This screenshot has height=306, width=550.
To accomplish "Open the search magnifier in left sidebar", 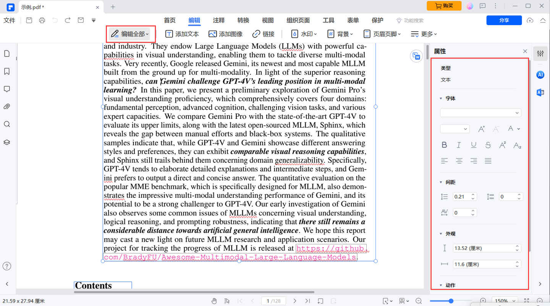I will (7, 124).
